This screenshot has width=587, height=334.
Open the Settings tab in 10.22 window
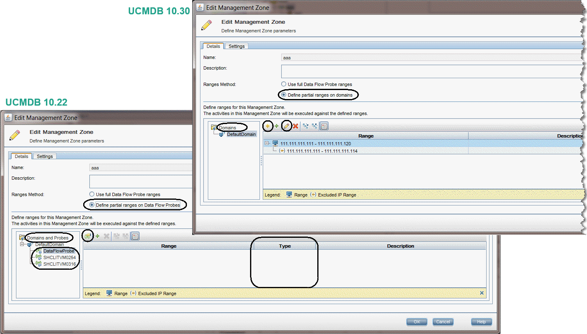tap(45, 156)
